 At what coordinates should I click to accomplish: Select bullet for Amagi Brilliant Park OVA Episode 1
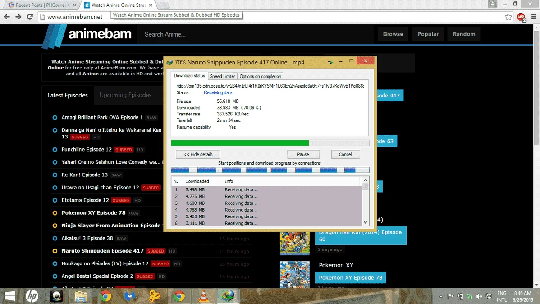pyautogui.click(x=55, y=118)
